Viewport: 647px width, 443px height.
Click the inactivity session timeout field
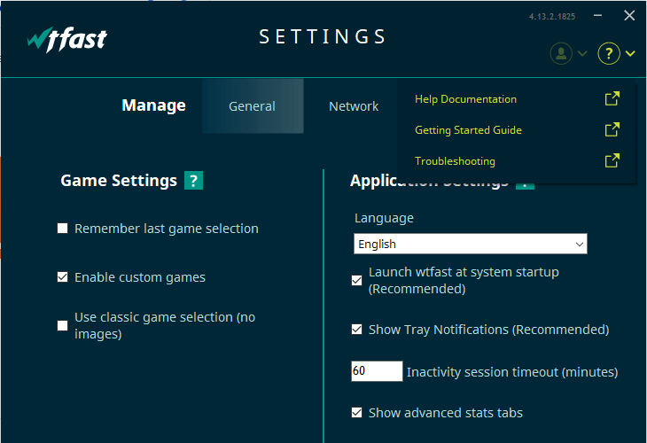[377, 371]
